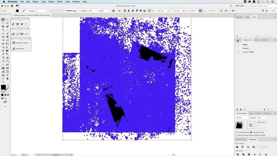Image resolution: width=277 pixels, height=156 pixels.
Task: Click the Stroke label in control bar
Action: coord(32,11)
